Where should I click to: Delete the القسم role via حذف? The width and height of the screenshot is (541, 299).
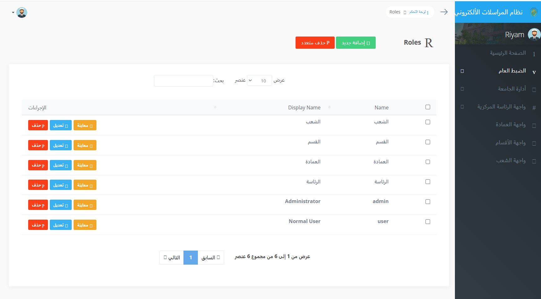point(38,145)
